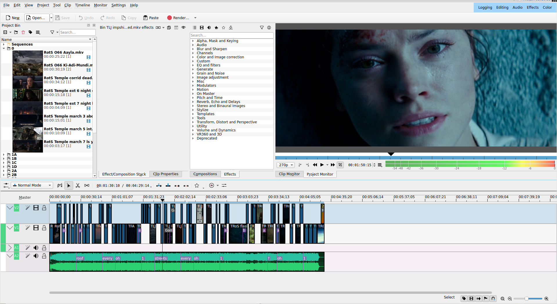Image resolution: width=557 pixels, height=304 pixels.
Task: Open the Timeline menu
Action: (x=82, y=5)
